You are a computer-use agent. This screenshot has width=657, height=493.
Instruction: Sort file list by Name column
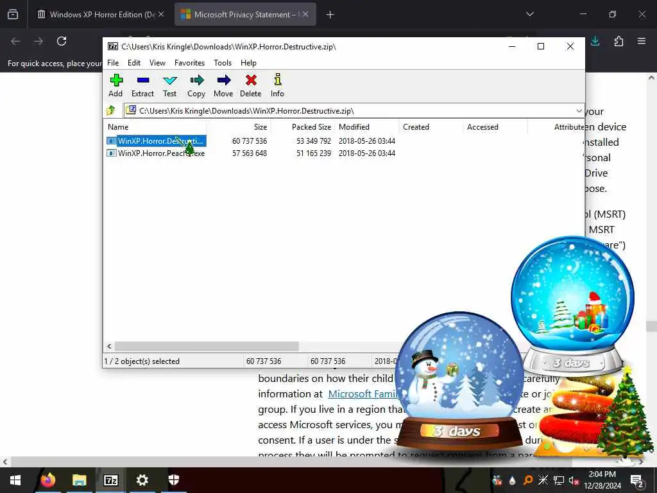click(x=155, y=127)
